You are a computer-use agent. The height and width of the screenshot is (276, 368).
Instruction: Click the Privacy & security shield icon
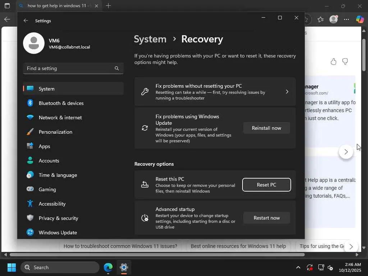coord(30,218)
